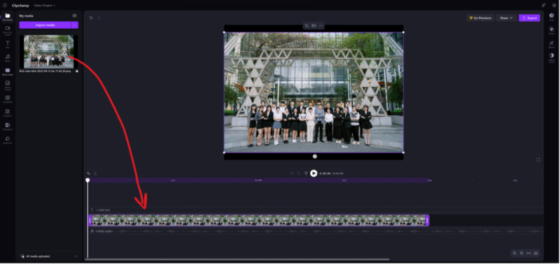Screen dimensions: 560x264
Task: Open the Text tool in the sidebar
Action: click(x=8, y=44)
